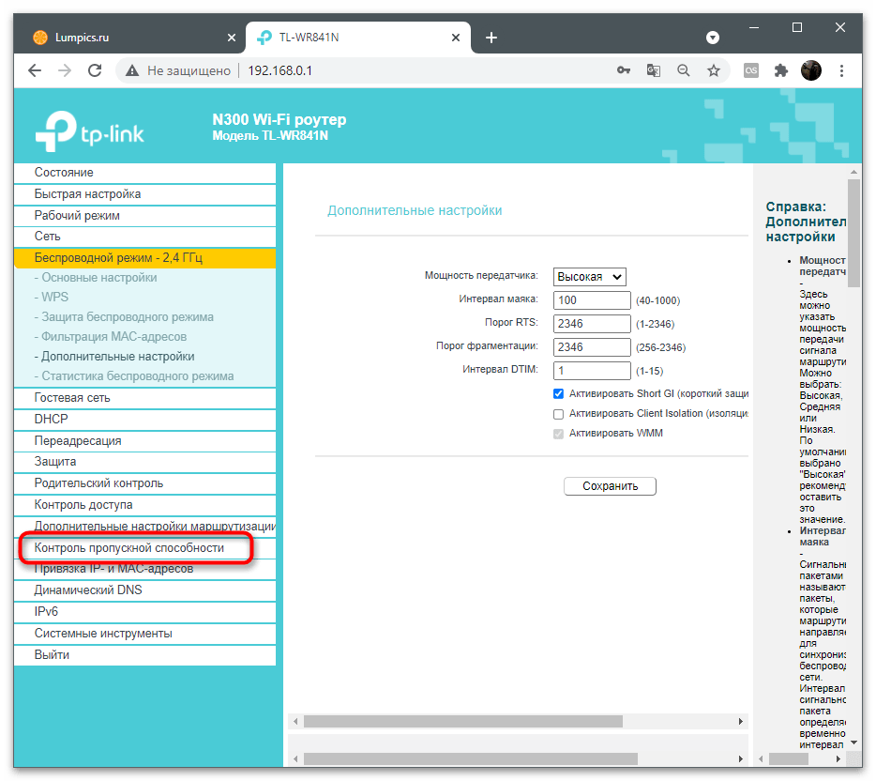Click the fragmentation threshold field
The height and width of the screenshot is (781, 876).
coord(592,347)
